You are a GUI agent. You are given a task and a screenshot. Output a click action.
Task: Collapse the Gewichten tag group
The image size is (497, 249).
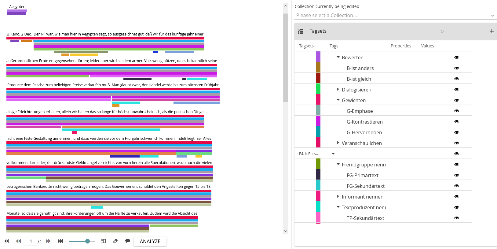338,100
